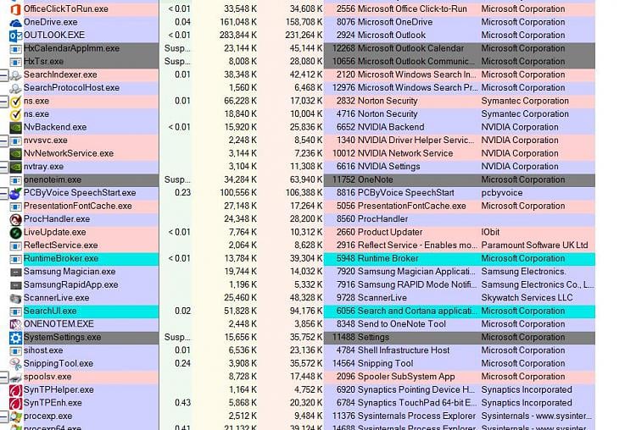Screen dimensions: 636x430
Task: Click the LiveUpdate.exe green icon
Action: tap(15, 233)
